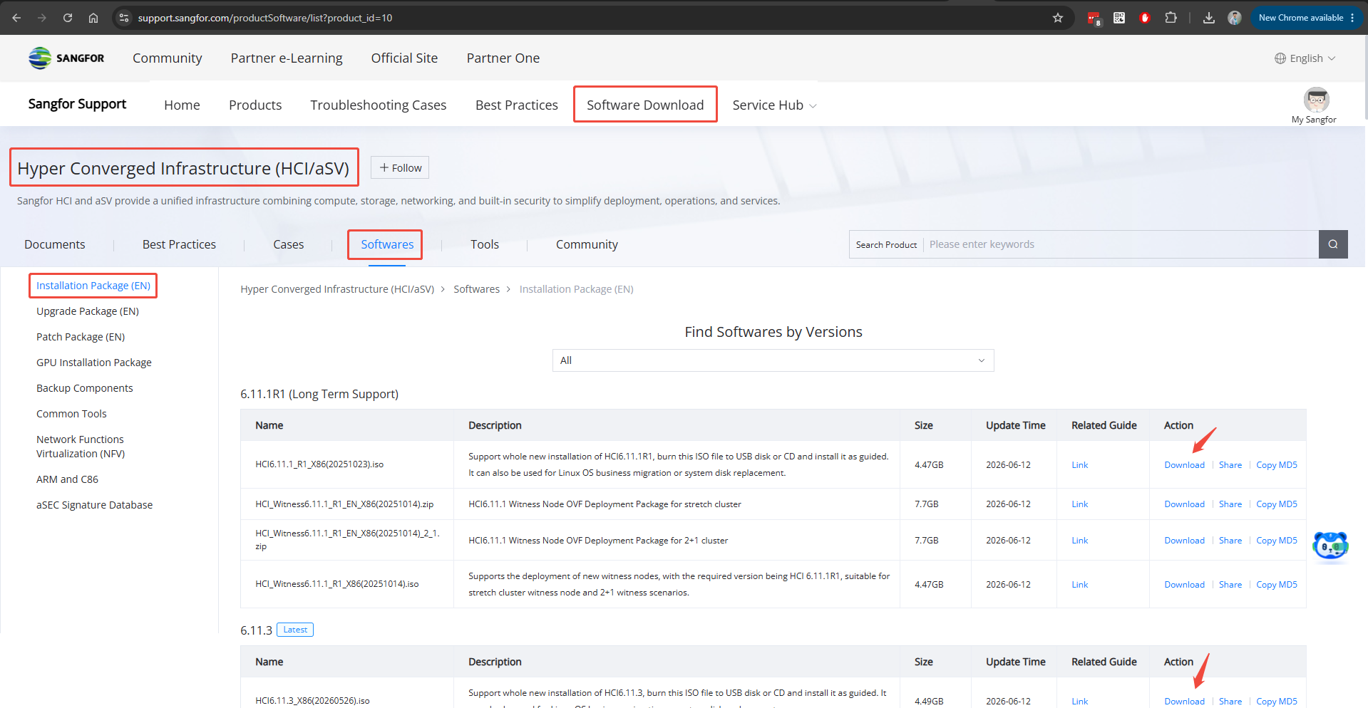The image size is (1368, 708).
Task: Open the versions filter dropdown showing All
Action: tap(773, 360)
